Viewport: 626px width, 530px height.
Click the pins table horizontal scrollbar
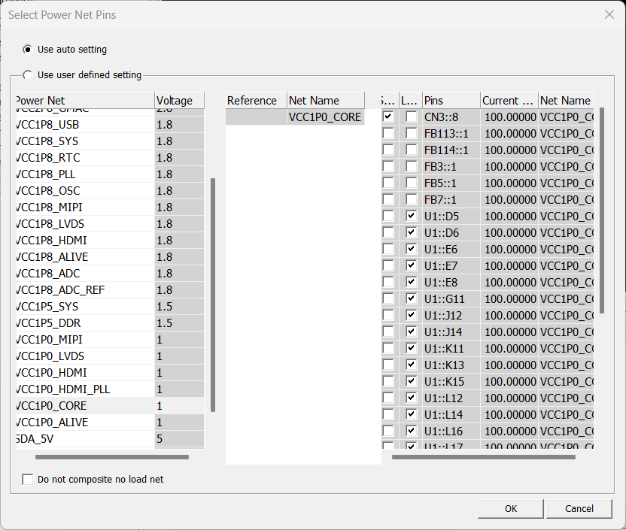[483, 457]
